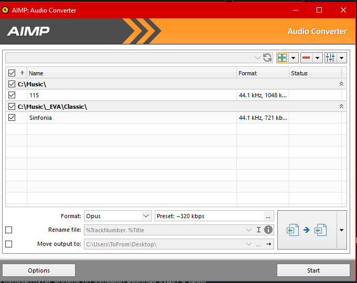Enable the Rename file checkbox
This screenshot has width=357, height=283.
point(9,230)
